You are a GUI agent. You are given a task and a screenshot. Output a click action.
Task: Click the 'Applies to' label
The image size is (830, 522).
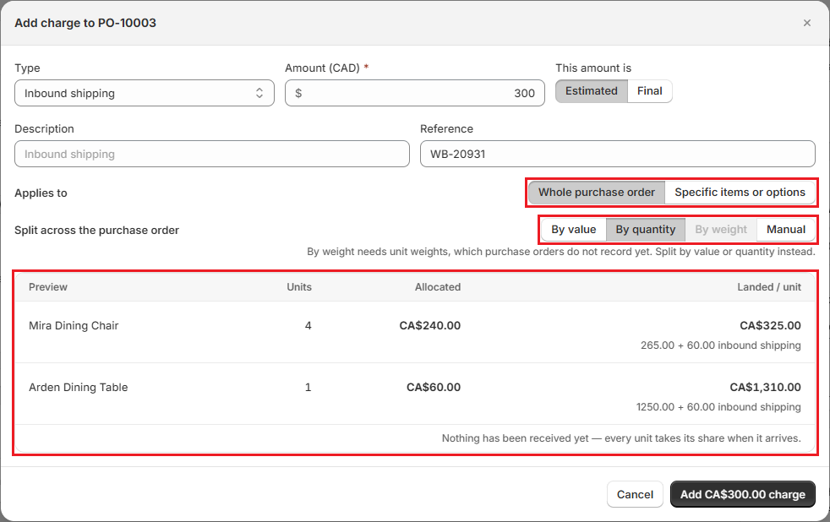click(x=41, y=193)
